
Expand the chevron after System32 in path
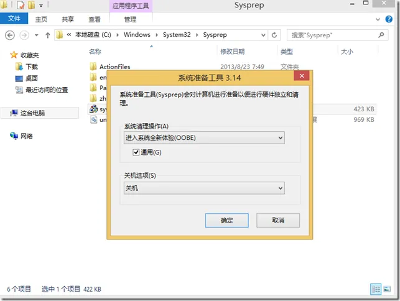197,35
